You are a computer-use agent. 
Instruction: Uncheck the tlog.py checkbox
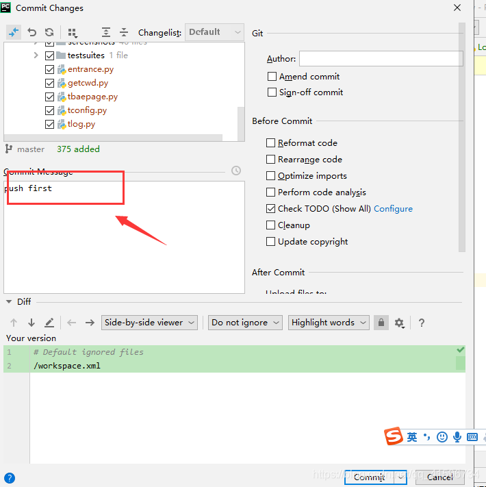tap(50, 124)
